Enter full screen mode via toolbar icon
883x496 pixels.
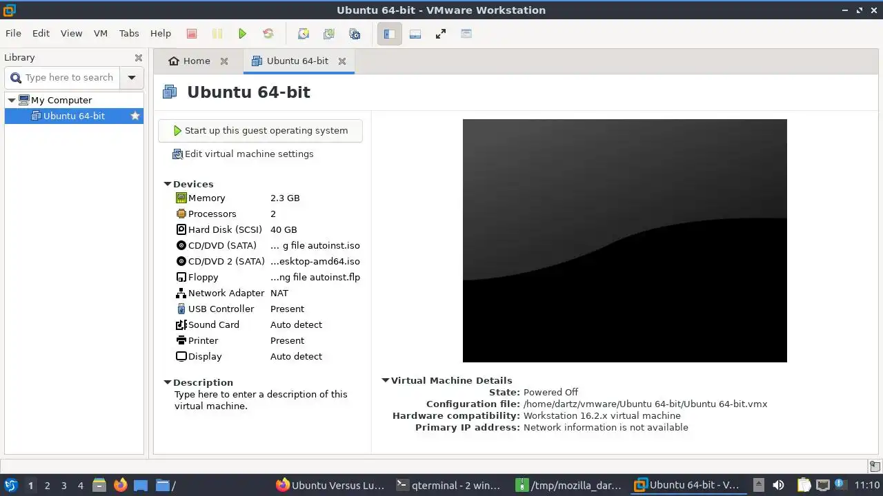[x=441, y=34]
